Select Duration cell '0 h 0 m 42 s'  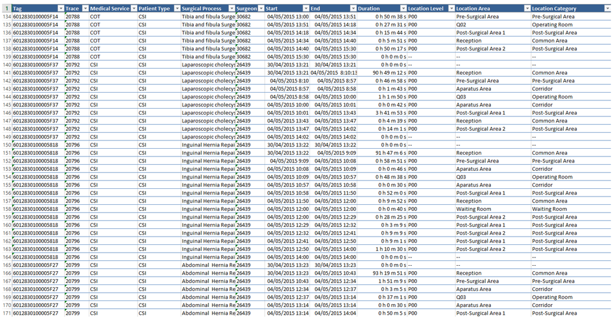[382, 105]
